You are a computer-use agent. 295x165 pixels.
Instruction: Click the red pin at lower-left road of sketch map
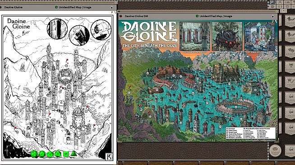coord(15,128)
